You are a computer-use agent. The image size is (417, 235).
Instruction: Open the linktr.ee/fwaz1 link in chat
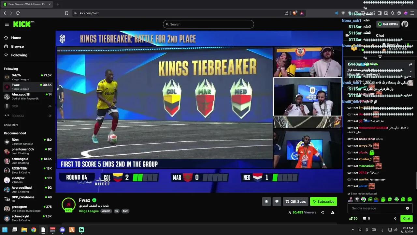click(x=364, y=75)
